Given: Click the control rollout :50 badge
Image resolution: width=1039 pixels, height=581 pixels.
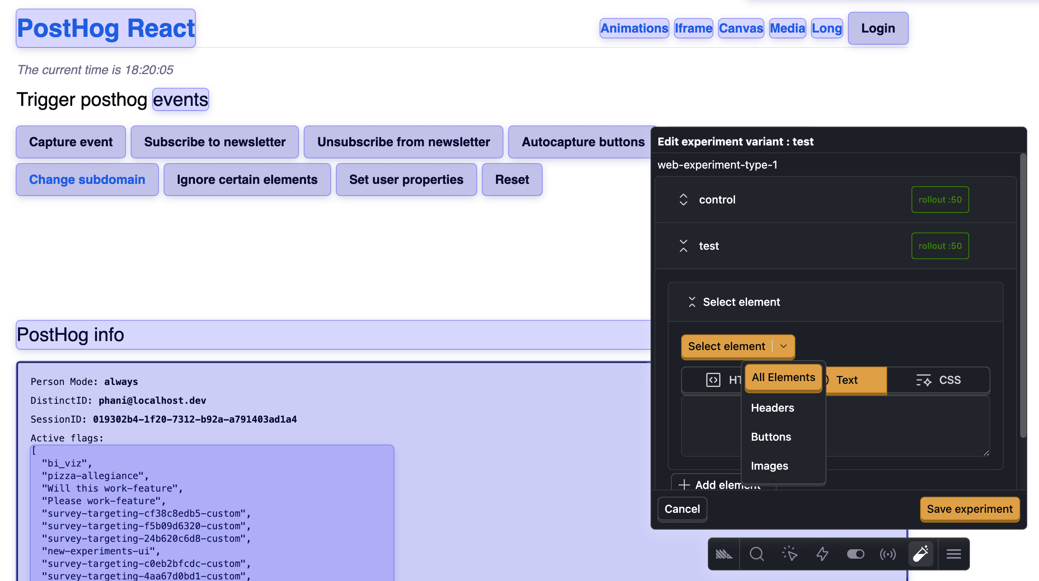Looking at the screenshot, I should 940,200.
